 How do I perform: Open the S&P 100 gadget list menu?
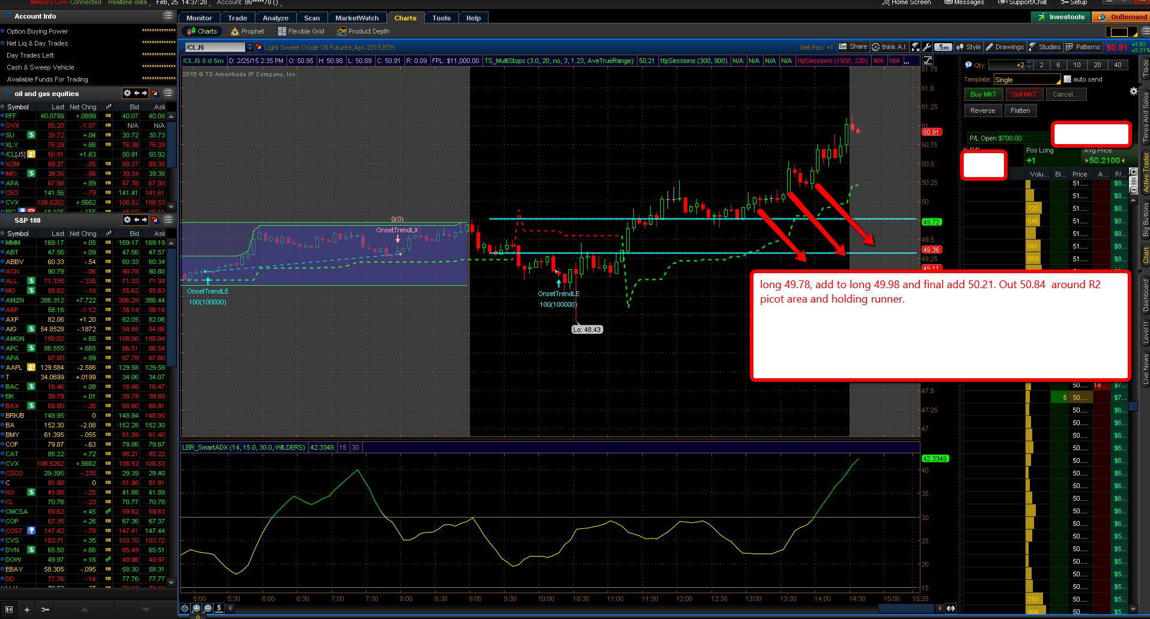[x=168, y=220]
